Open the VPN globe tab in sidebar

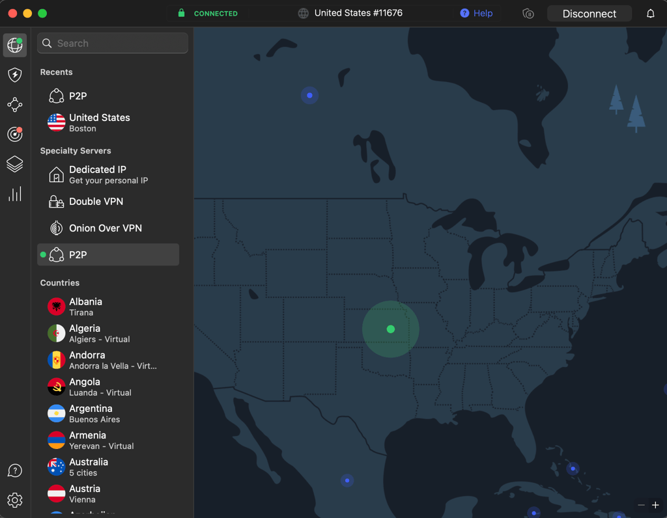point(15,45)
